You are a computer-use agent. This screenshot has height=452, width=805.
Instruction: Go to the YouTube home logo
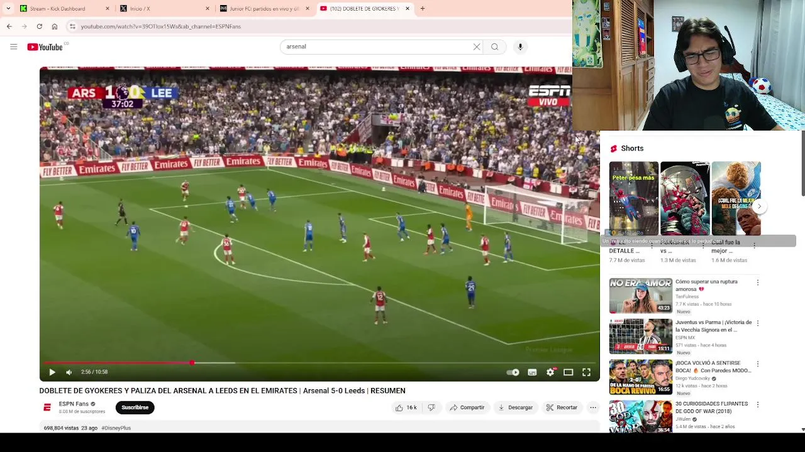point(45,47)
